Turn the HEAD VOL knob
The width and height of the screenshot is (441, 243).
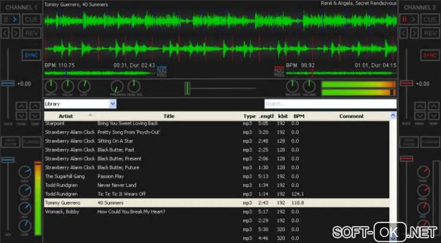click(x=134, y=87)
